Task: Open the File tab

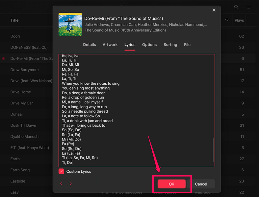Action: [x=187, y=45]
